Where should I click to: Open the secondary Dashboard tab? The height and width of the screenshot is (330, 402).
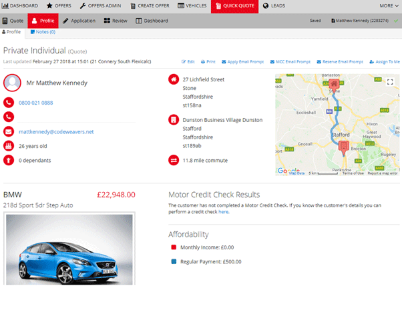pos(152,21)
